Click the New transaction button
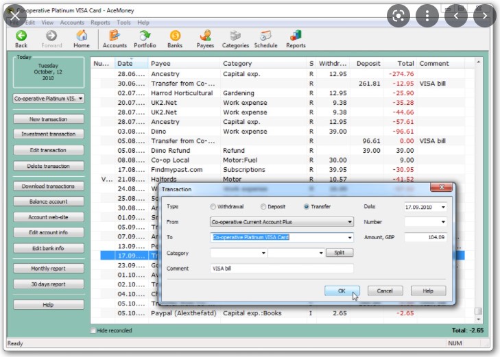The height and width of the screenshot is (357, 500). (x=49, y=119)
